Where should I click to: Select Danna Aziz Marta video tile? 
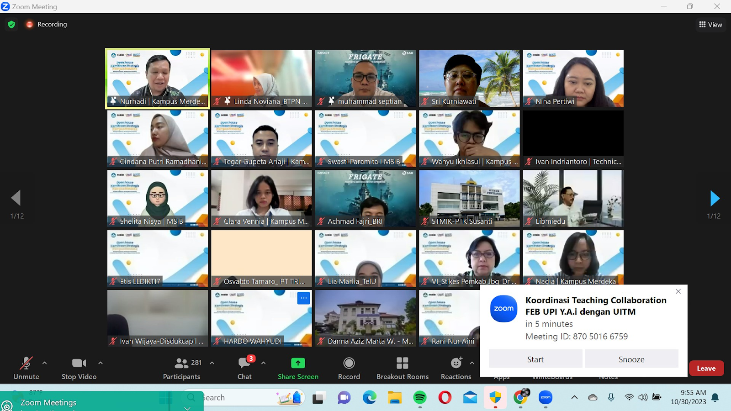365,318
